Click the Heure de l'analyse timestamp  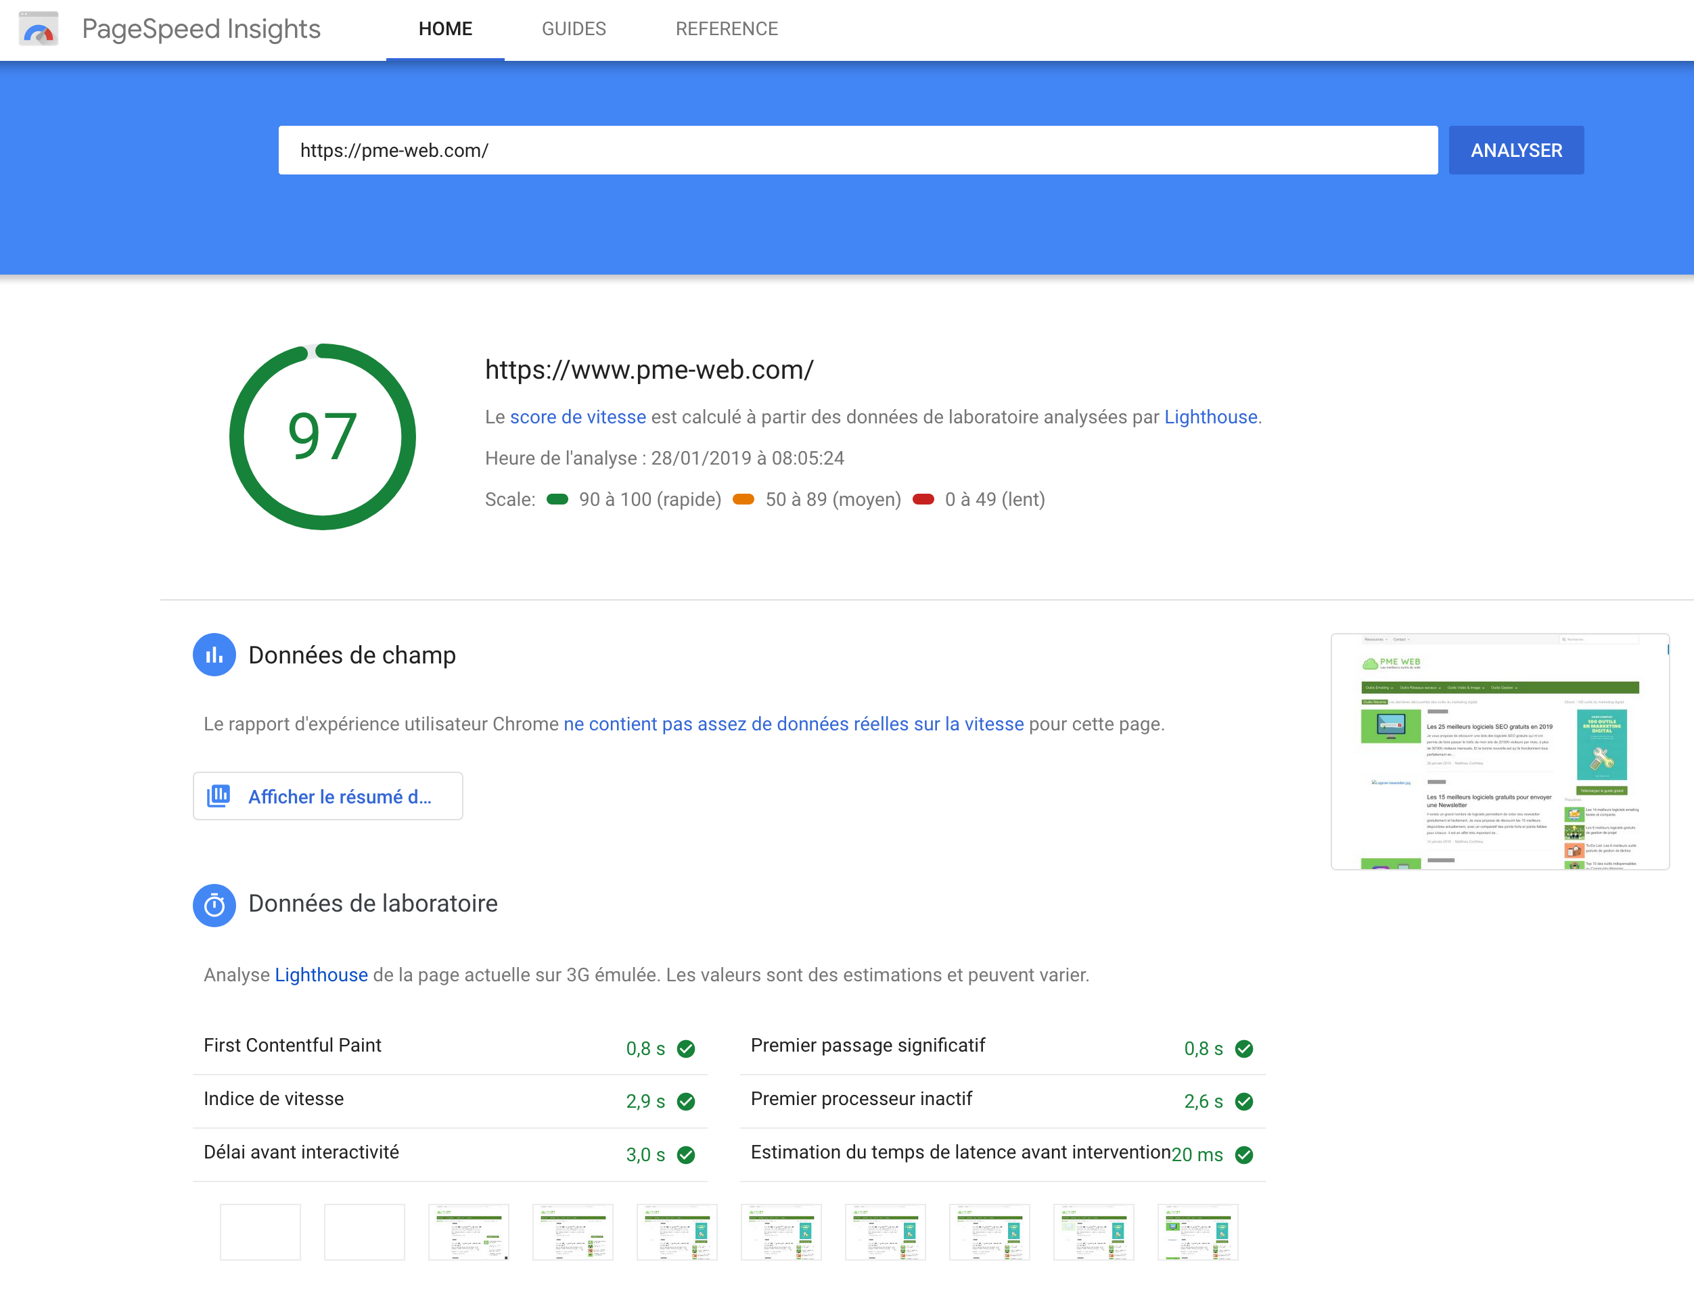tap(665, 459)
